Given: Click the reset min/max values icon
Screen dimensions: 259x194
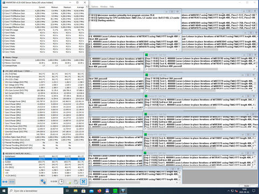Looking at the screenshot, I should (76, 182).
